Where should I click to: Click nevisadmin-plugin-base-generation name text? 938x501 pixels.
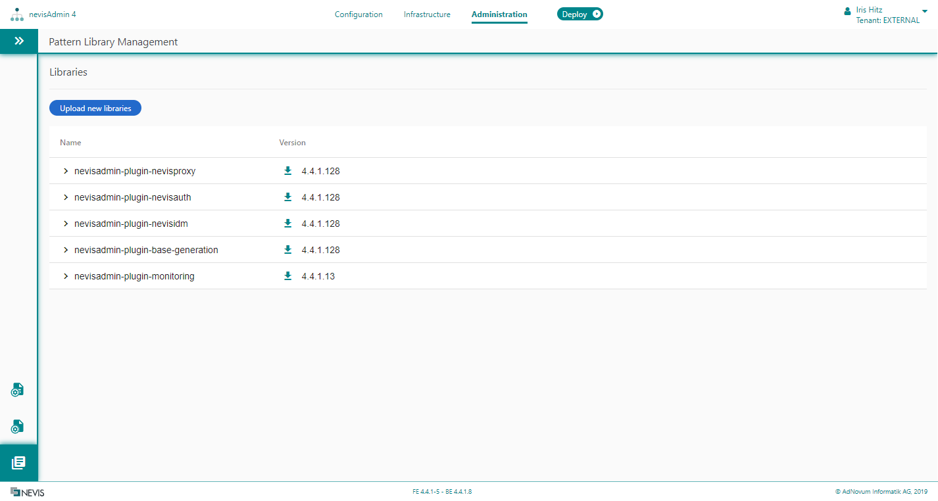146,250
